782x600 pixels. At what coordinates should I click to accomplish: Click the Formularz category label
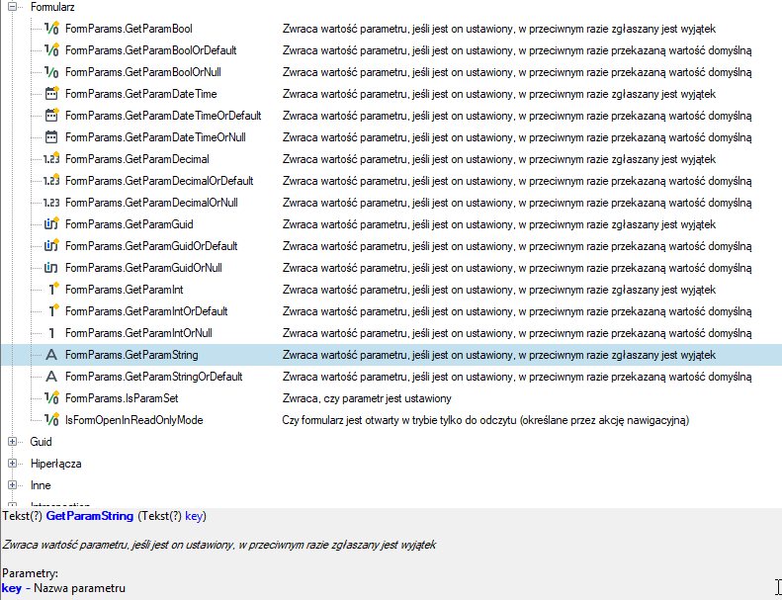52,7
